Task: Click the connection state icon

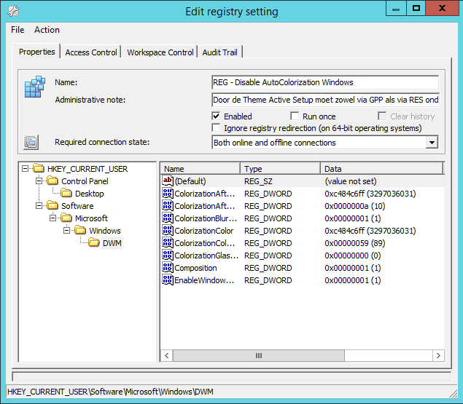Action: click(x=31, y=142)
